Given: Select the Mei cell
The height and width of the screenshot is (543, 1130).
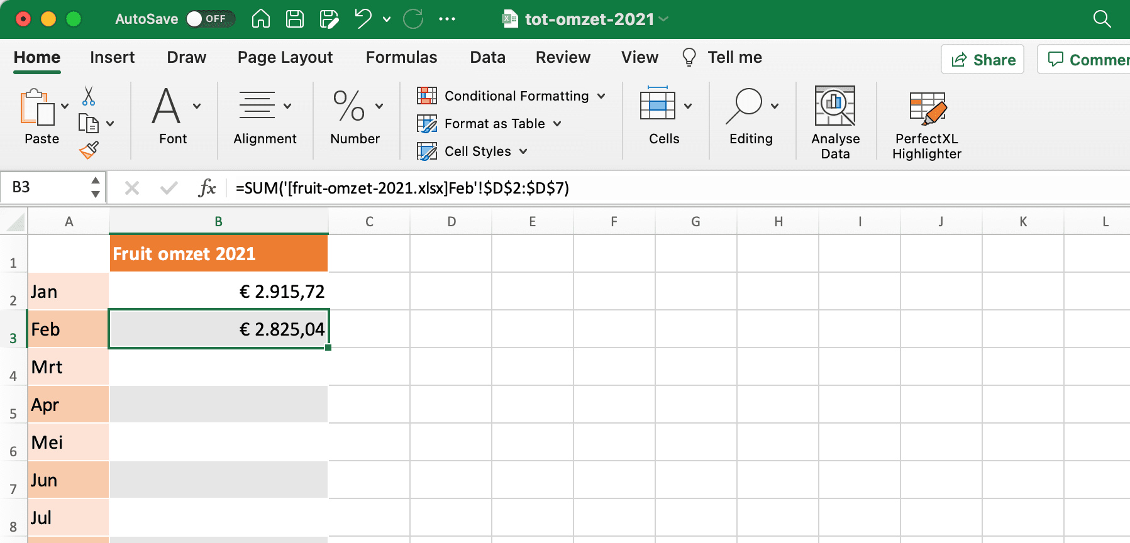Looking at the screenshot, I should click(x=69, y=442).
